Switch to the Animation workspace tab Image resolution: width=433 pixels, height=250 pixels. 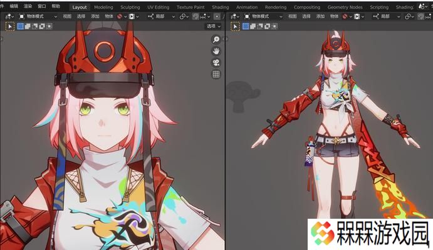pyautogui.click(x=247, y=7)
